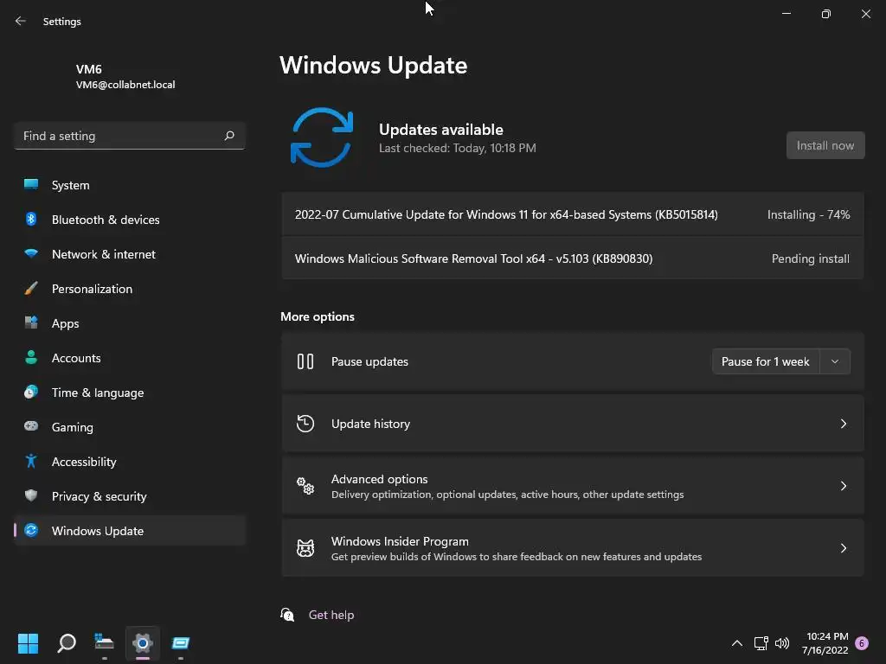Image resolution: width=886 pixels, height=664 pixels.
Task: Click the Windows Update sync icon in sidebar
Action: pyautogui.click(x=31, y=530)
